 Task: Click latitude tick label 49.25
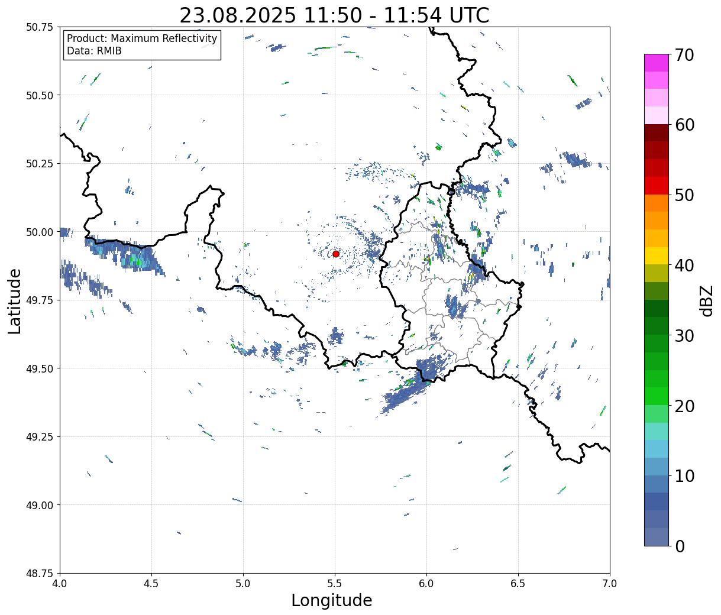pyautogui.click(x=40, y=437)
